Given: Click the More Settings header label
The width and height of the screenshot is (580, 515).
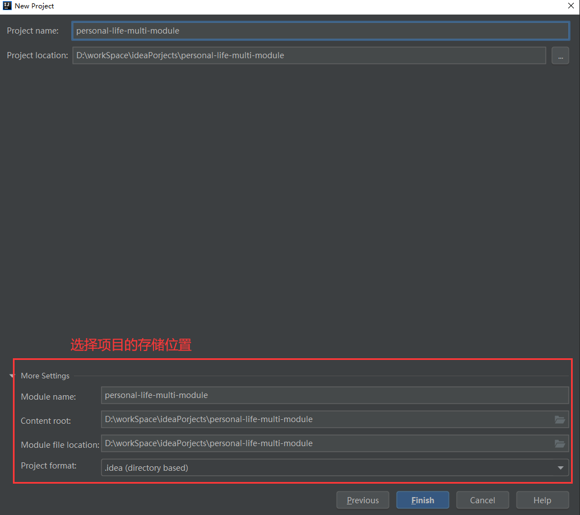Looking at the screenshot, I should (x=45, y=376).
